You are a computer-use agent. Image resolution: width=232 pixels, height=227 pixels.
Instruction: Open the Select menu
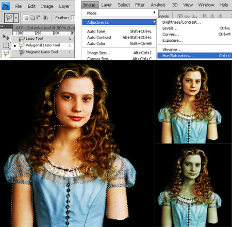[124, 5]
